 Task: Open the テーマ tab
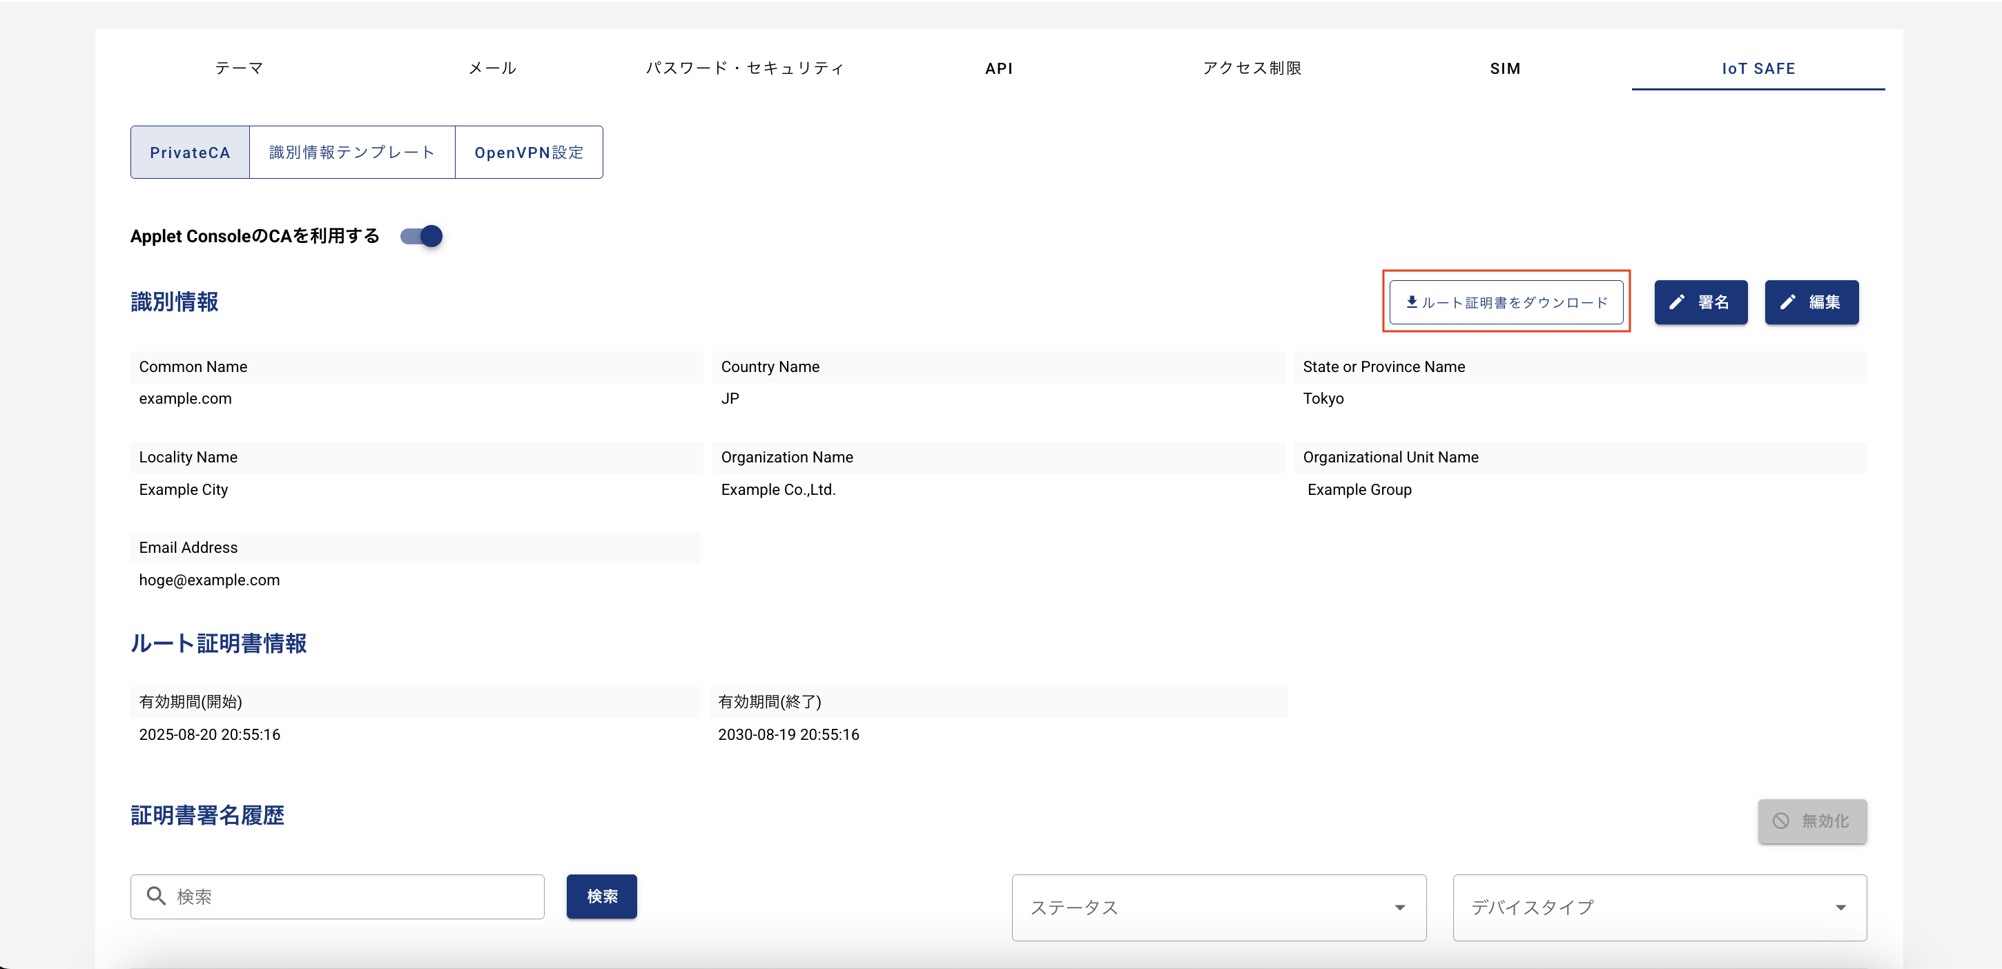coord(239,68)
